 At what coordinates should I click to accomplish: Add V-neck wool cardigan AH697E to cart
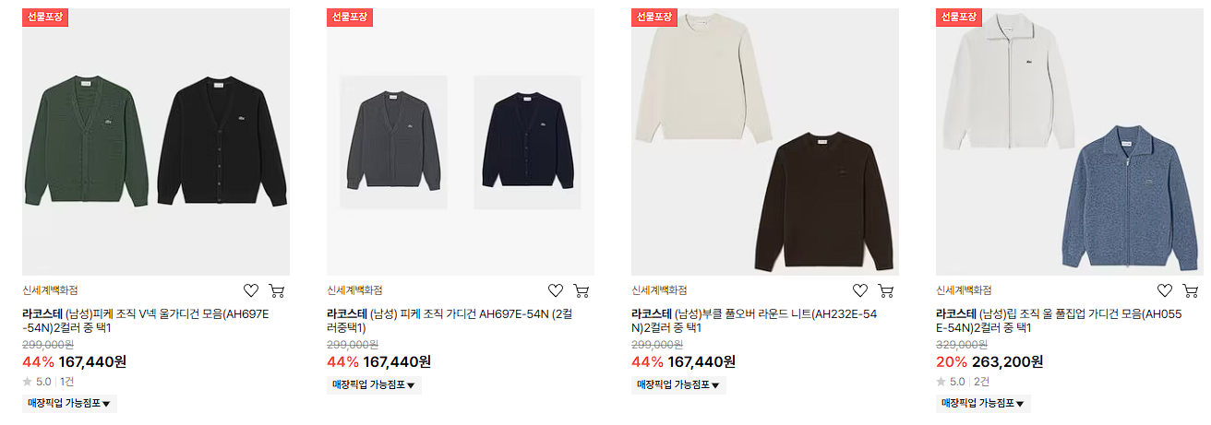[276, 290]
